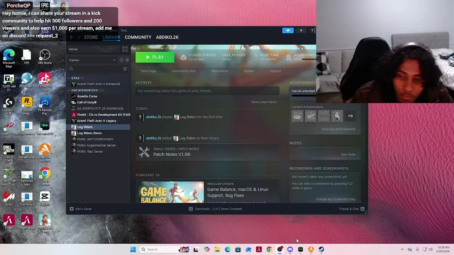Select Grand Theft Auto V Legacy
The image size is (454, 255).
[97, 121]
